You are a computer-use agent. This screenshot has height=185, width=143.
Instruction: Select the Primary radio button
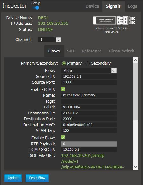pos(64,63)
